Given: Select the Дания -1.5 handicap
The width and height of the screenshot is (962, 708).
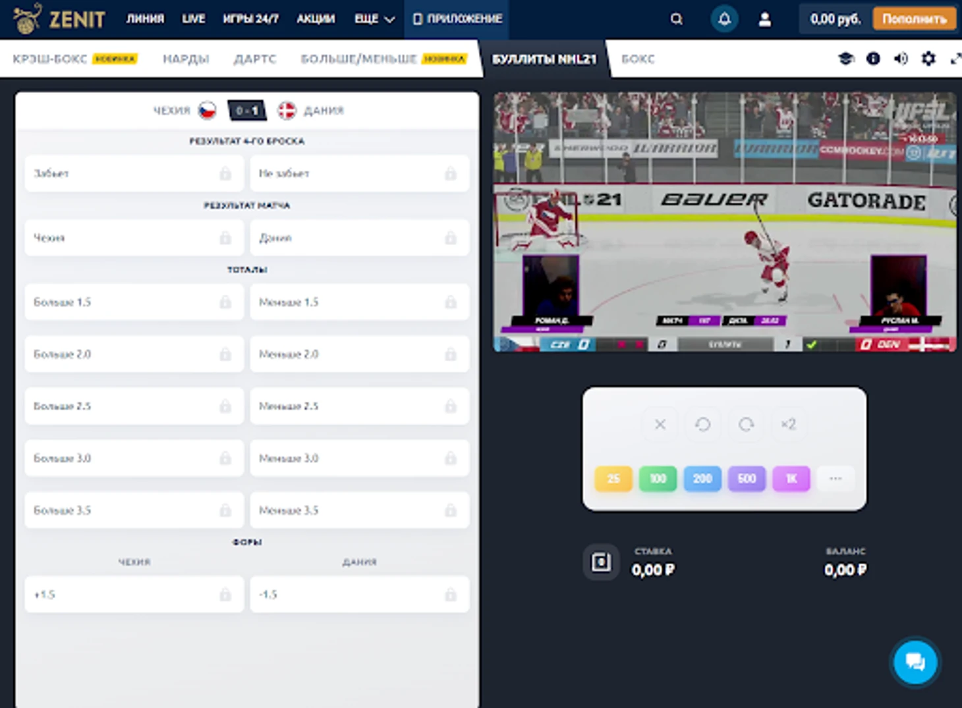Looking at the screenshot, I should point(360,595).
